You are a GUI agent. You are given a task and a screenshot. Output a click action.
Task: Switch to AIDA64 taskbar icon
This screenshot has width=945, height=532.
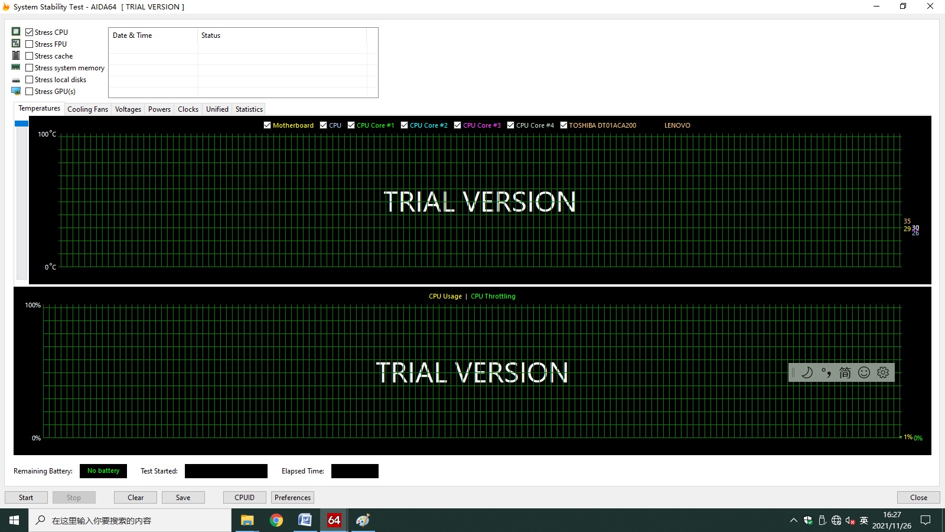(334, 520)
